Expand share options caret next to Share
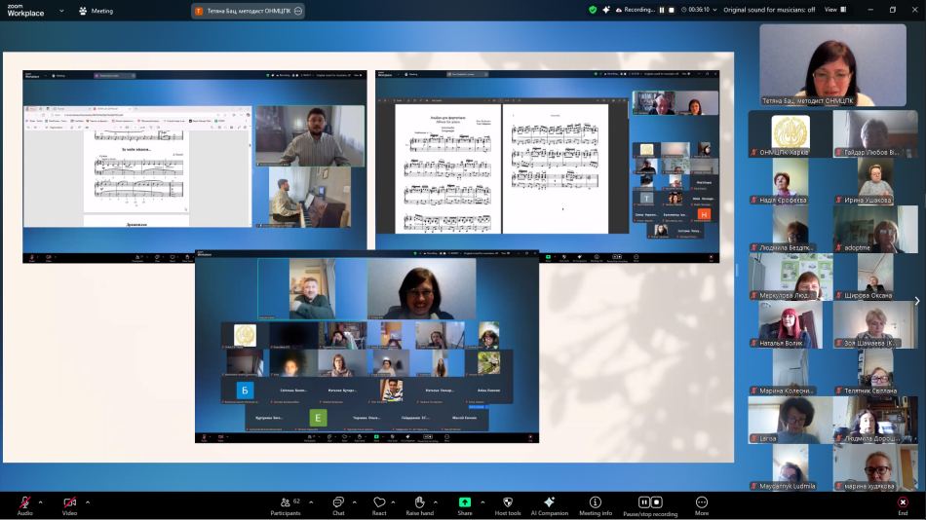Viewport: 926px width, 520px height. coord(482,502)
